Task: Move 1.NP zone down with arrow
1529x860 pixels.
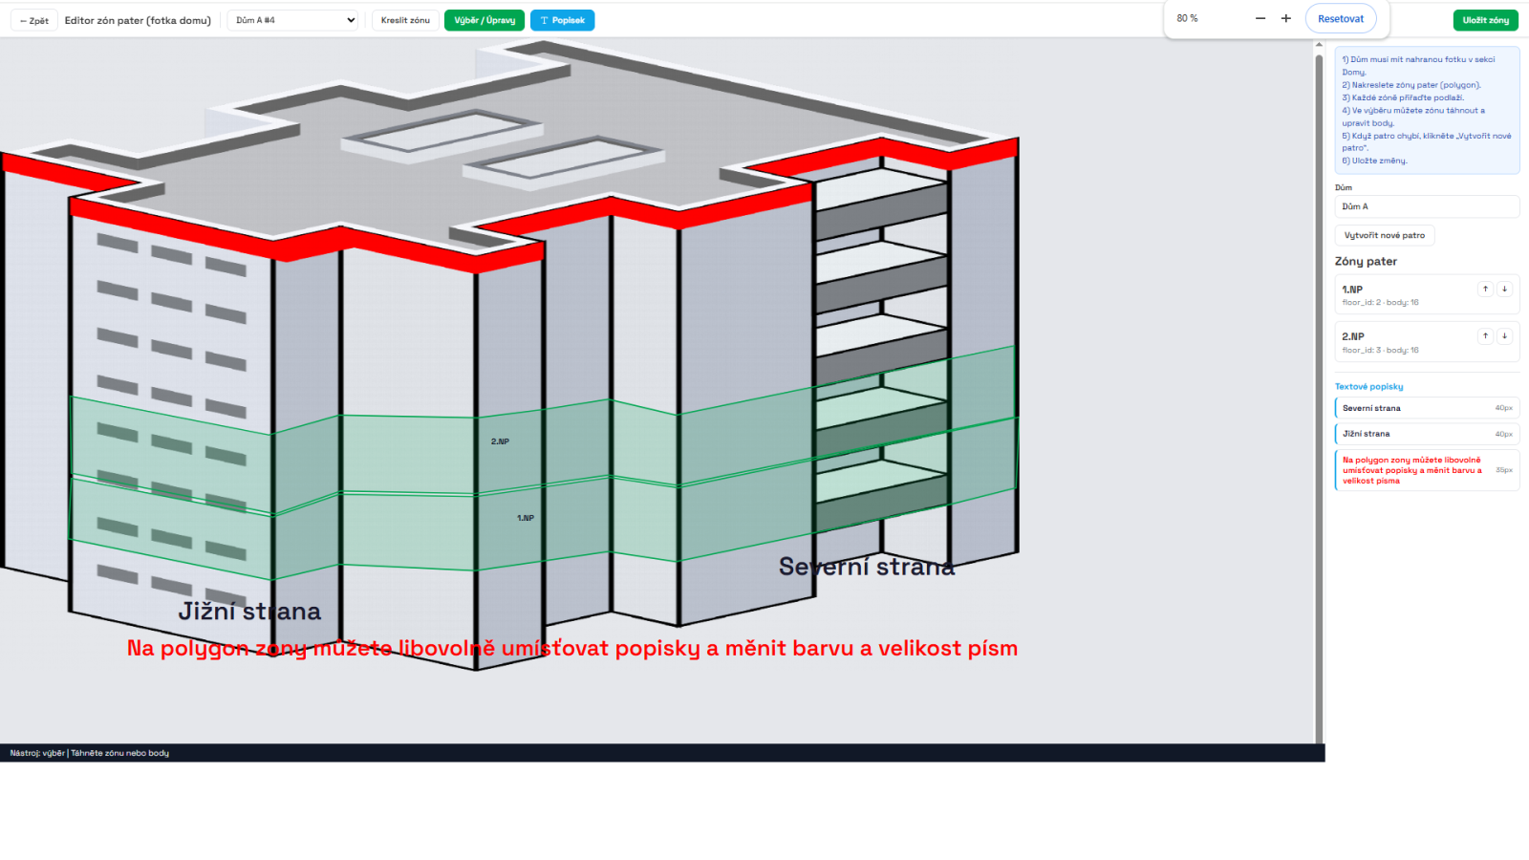Action: click(1504, 289)
